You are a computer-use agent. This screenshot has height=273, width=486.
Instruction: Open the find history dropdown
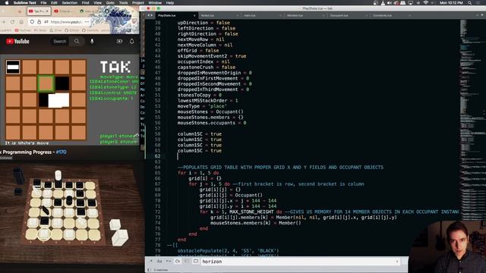397,262
